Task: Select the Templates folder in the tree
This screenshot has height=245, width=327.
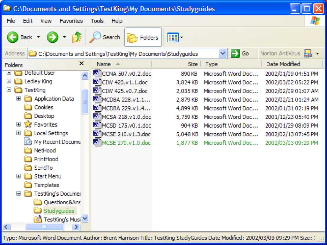Action: [x=47, y=185]
